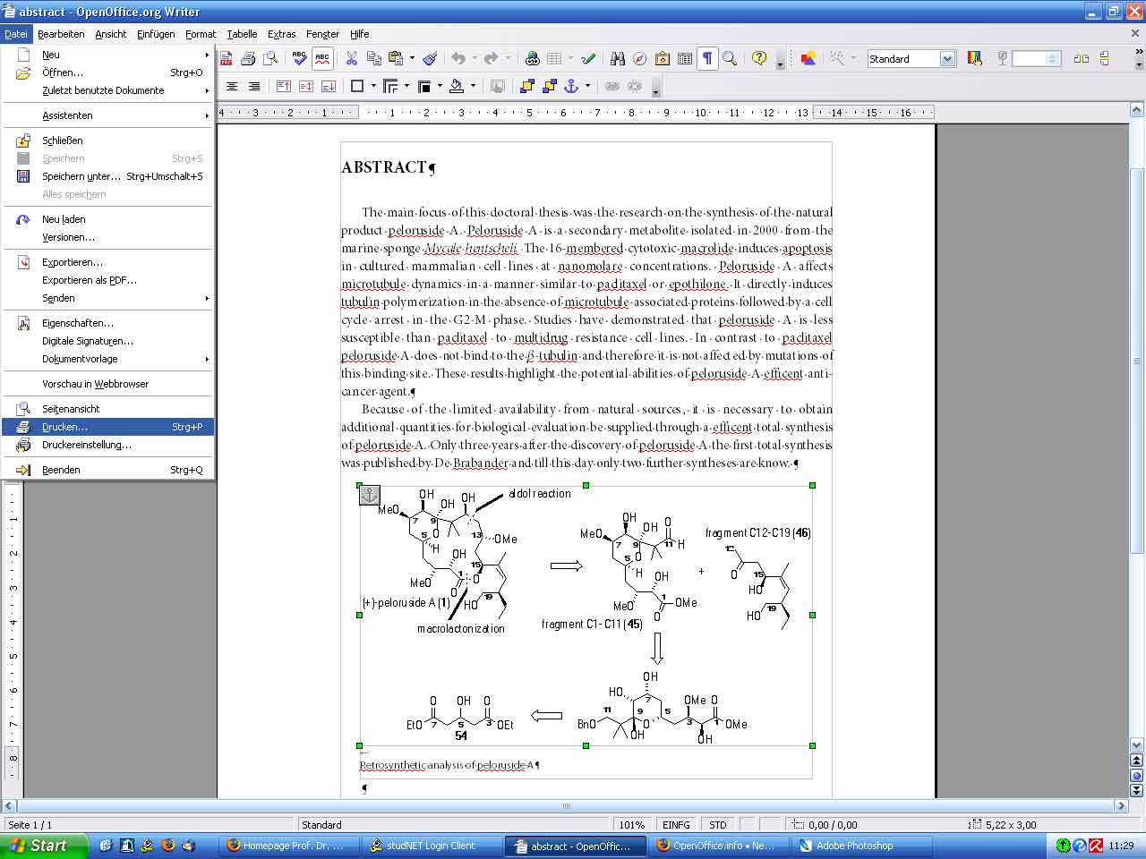Switch to Adobe Photoshop taskbar button
This screenshot has width=1146, height=859.
tap(863, 846)
